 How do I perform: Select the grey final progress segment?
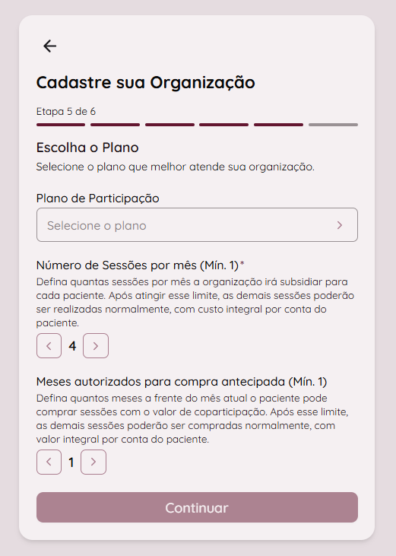[334, 125]
